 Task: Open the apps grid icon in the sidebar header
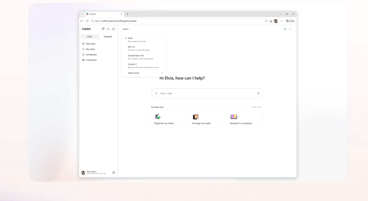108,29
